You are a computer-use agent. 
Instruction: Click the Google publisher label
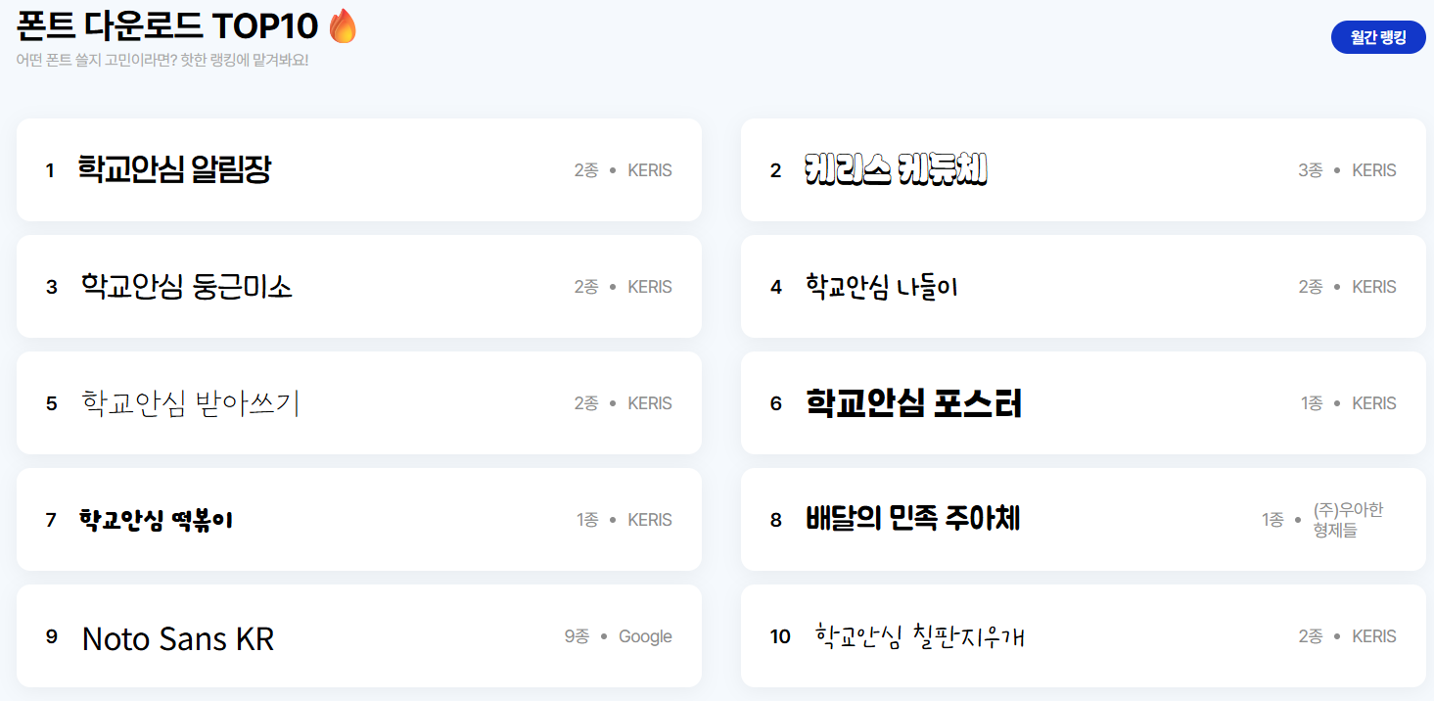point(645,636)
